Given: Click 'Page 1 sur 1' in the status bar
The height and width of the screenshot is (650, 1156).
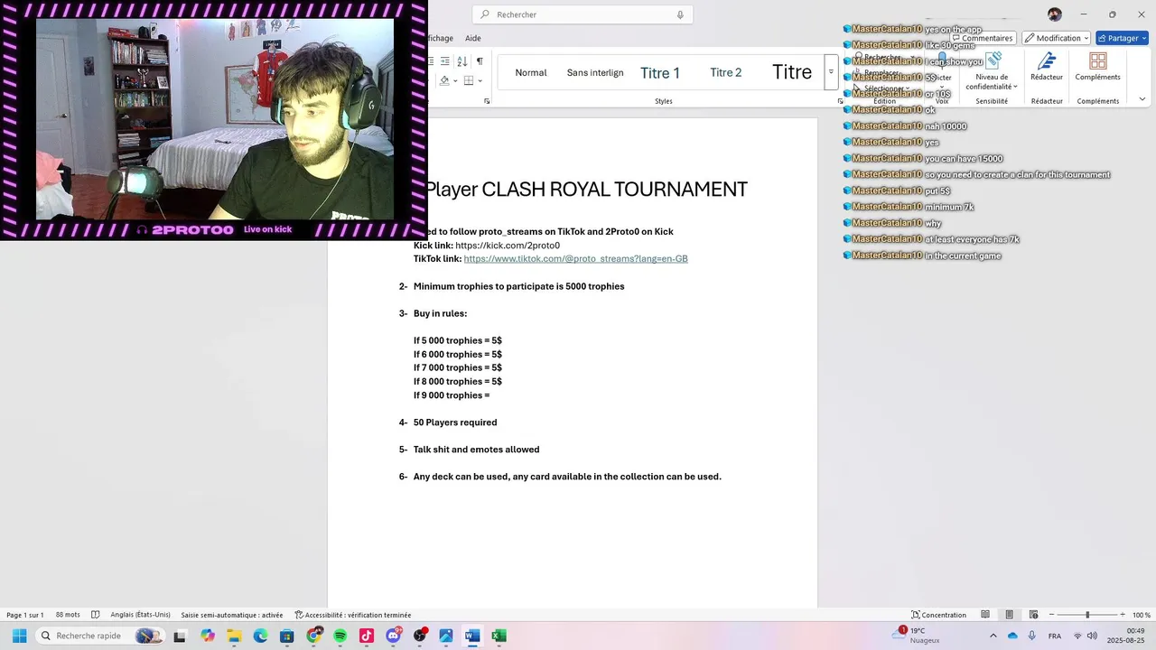Looking at the screenshot, I should click(25, 615).
